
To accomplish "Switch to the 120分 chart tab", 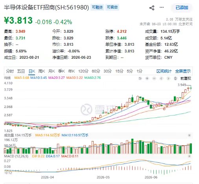I will pyautogui.click(x=83, y=71).
